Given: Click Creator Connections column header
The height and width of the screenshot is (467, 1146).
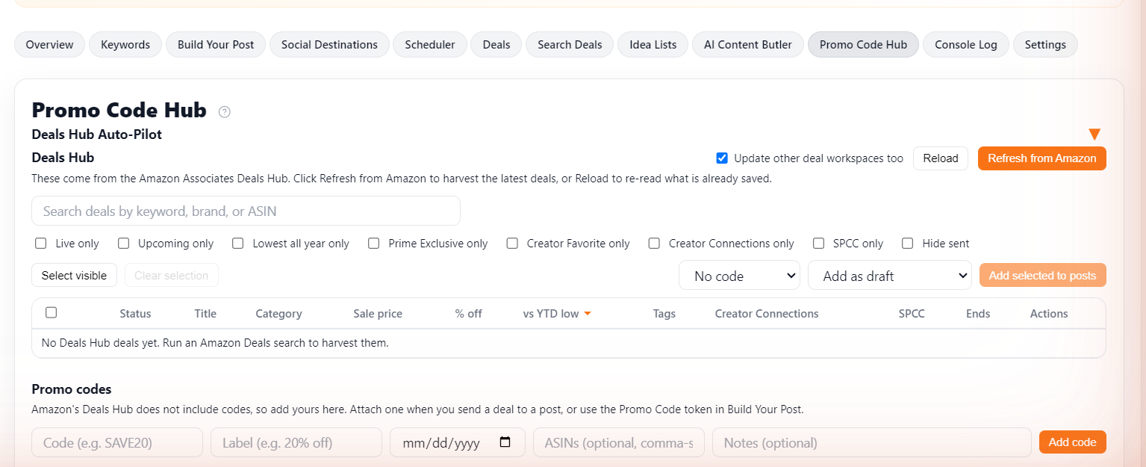Looking at the screenshot, I should coord(767,314).
